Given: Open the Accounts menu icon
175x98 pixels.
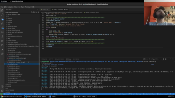Looking at the screenshot, I should [2, 87].
